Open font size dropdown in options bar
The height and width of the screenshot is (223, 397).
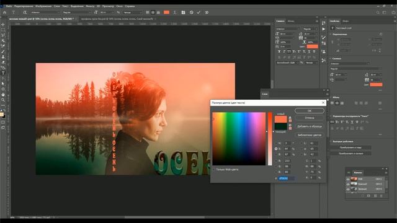tap(107, 12)
